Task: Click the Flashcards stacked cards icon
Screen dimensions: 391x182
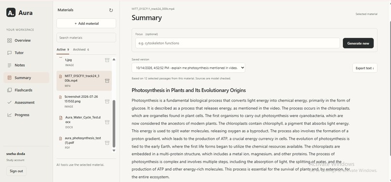Action: tap(10, 90)
